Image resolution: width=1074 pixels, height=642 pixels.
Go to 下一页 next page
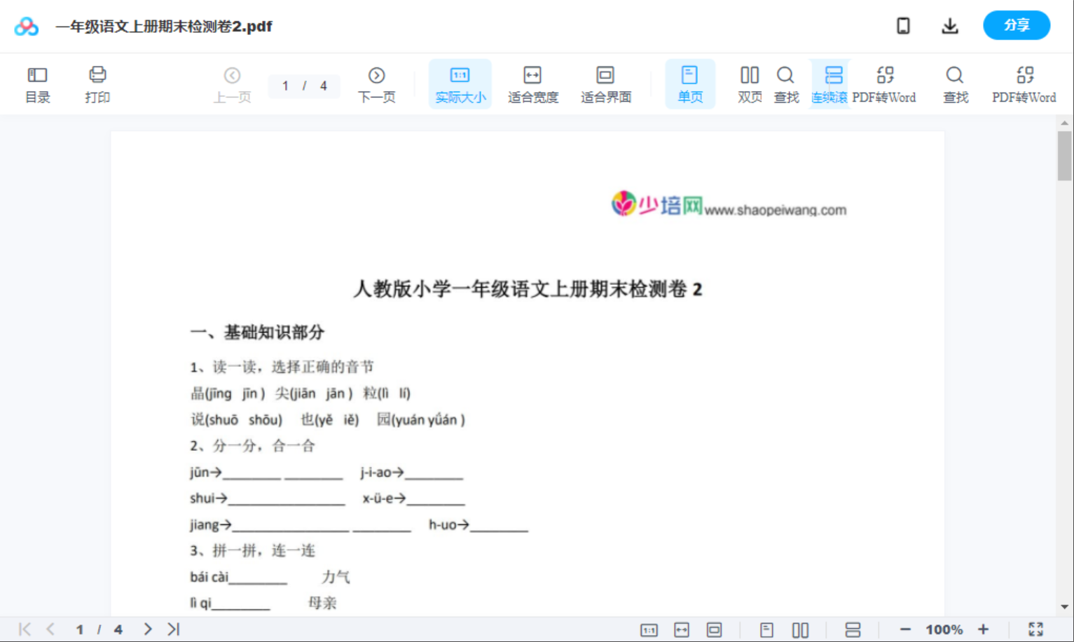(x=376, y=83)
